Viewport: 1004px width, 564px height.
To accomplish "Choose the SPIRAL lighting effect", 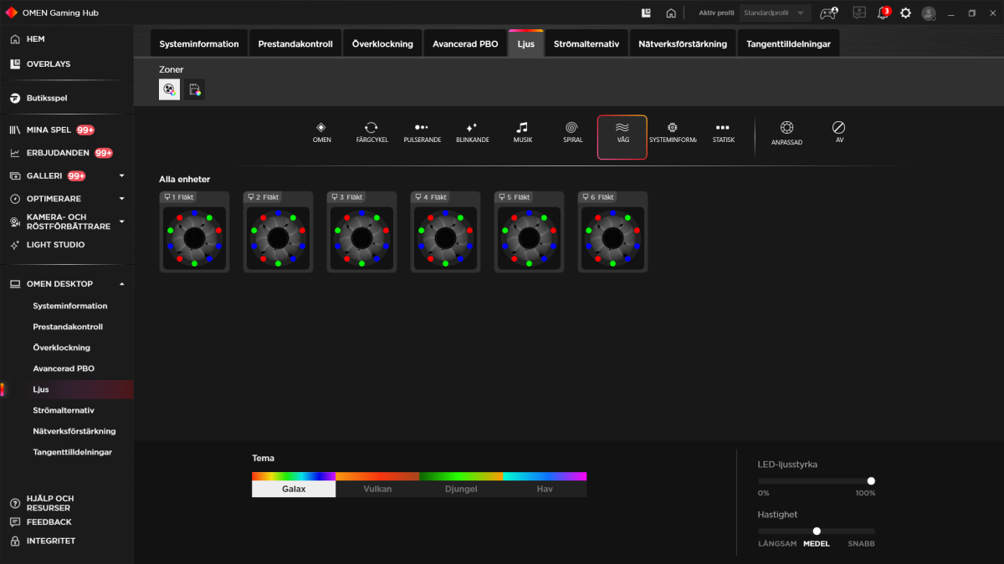I will coord(572,132).
